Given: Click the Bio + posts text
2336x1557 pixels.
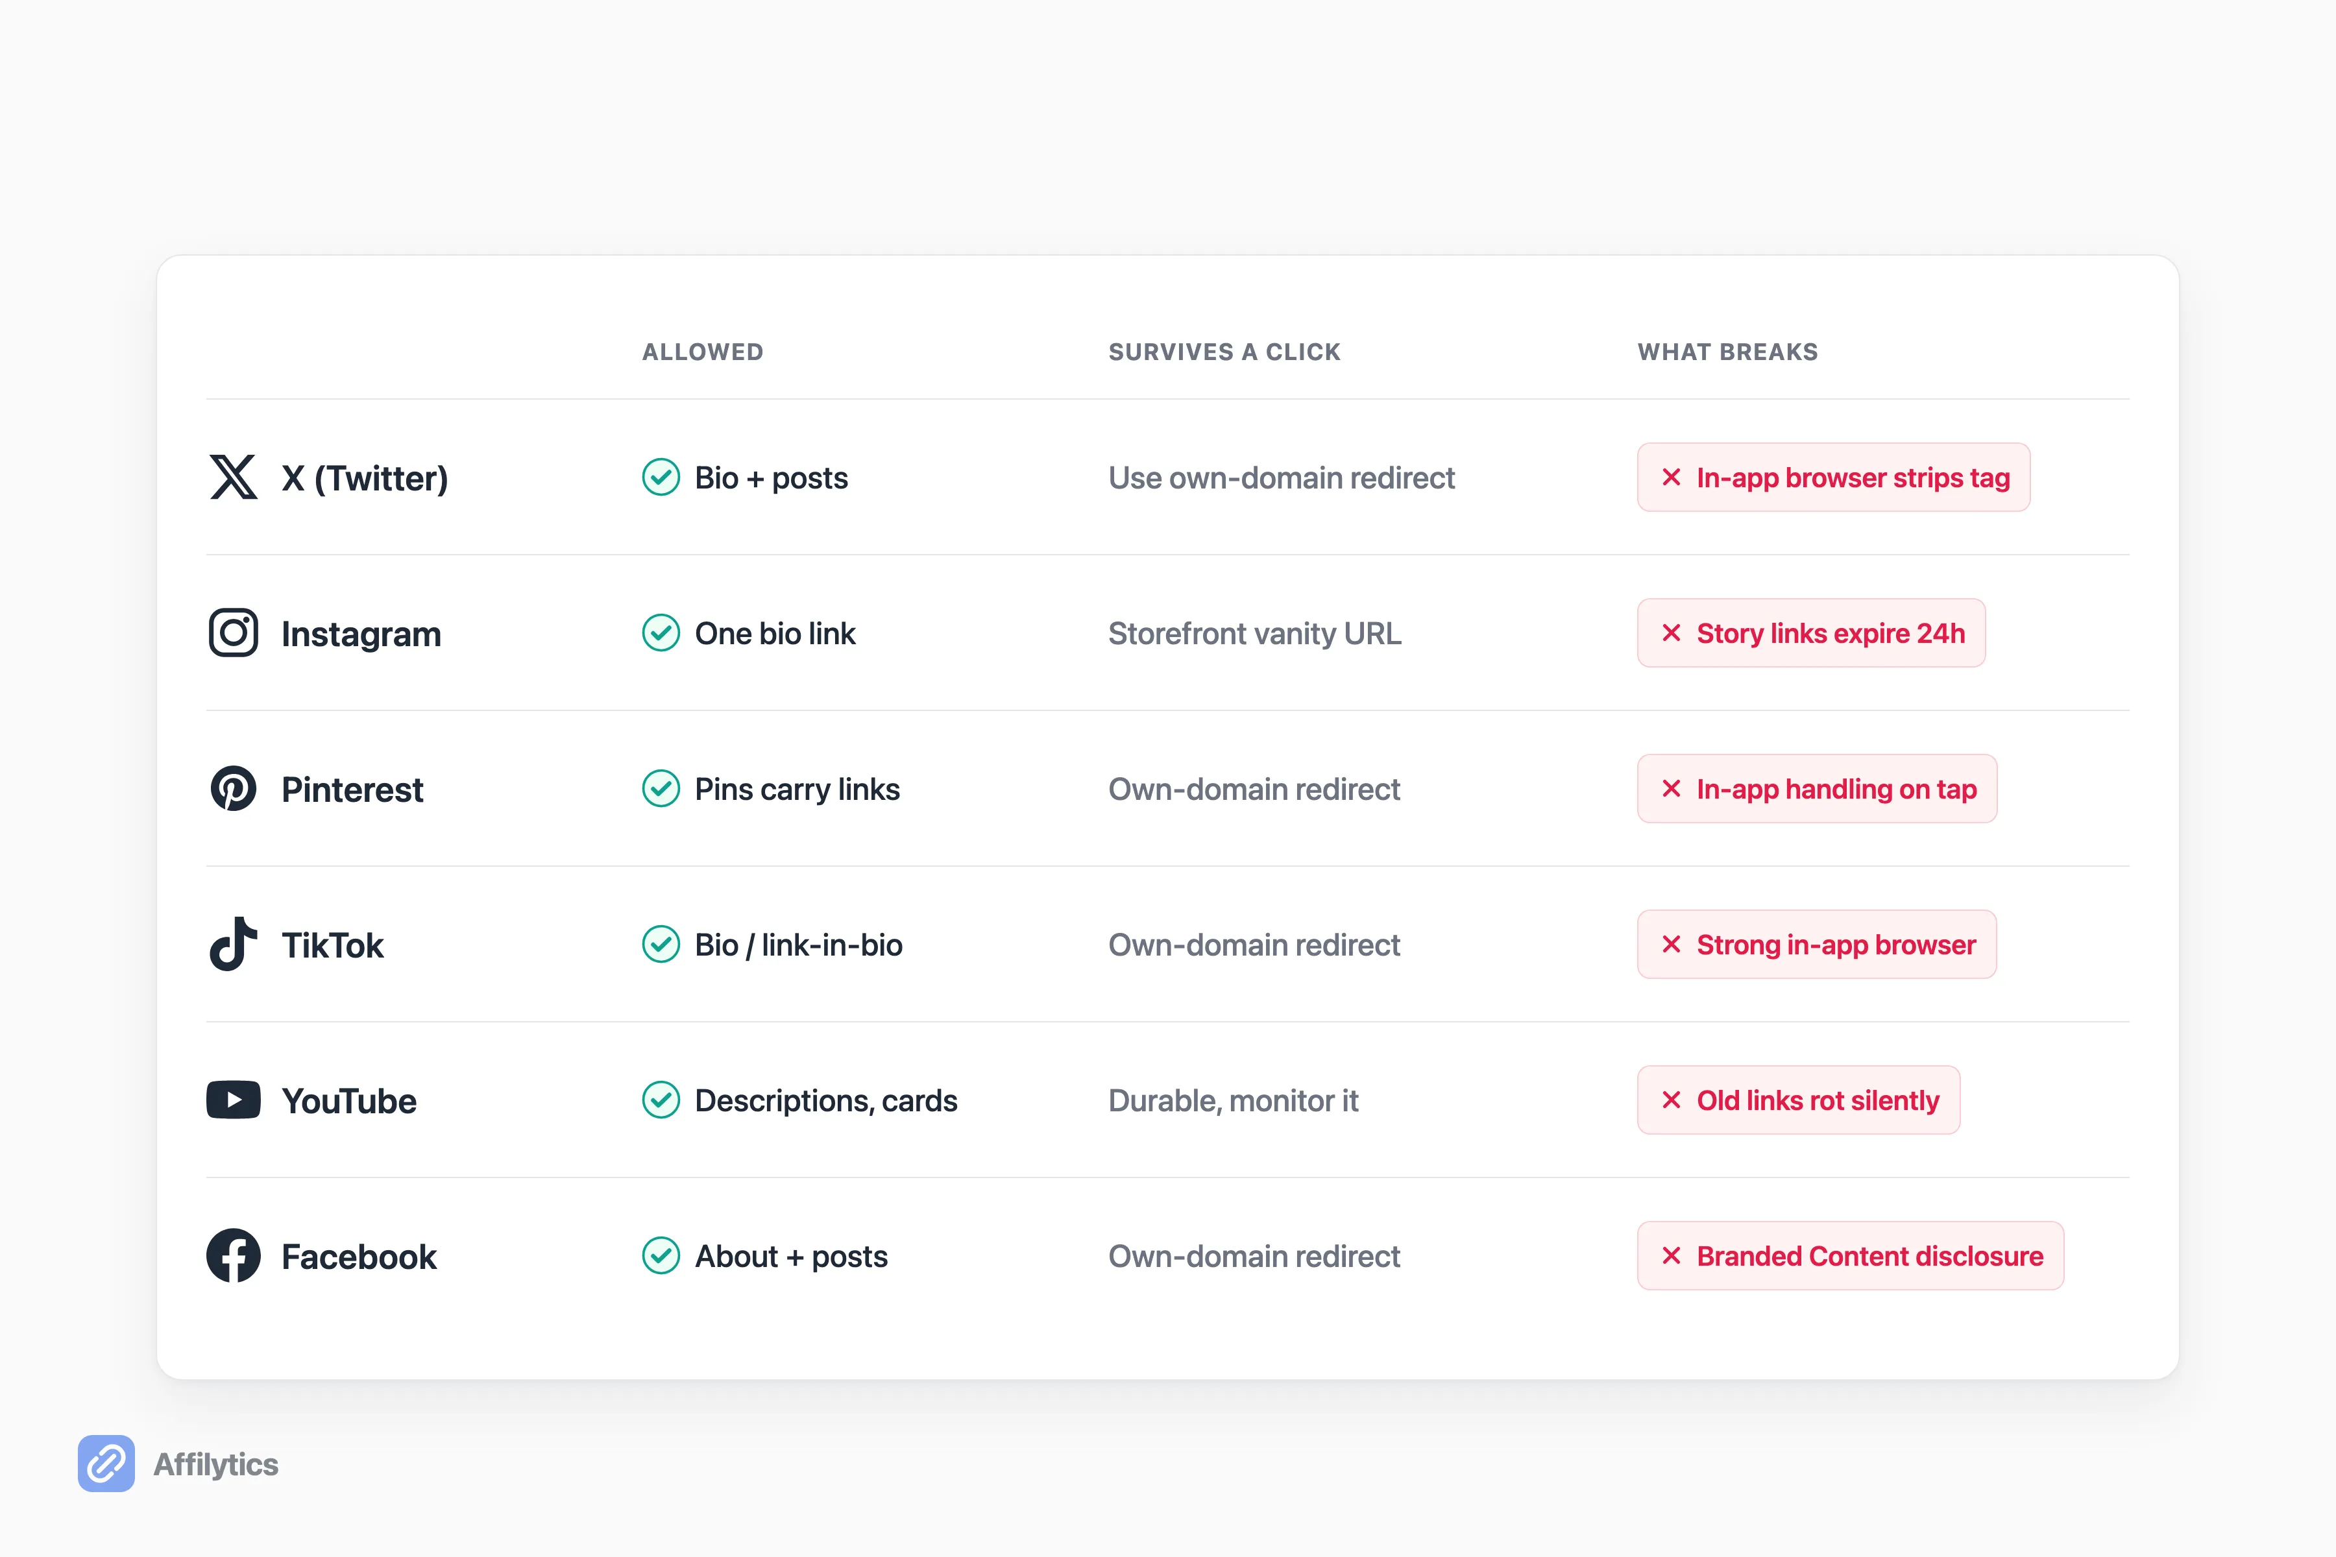Looking at the screenshot, I should pos(772,477).
